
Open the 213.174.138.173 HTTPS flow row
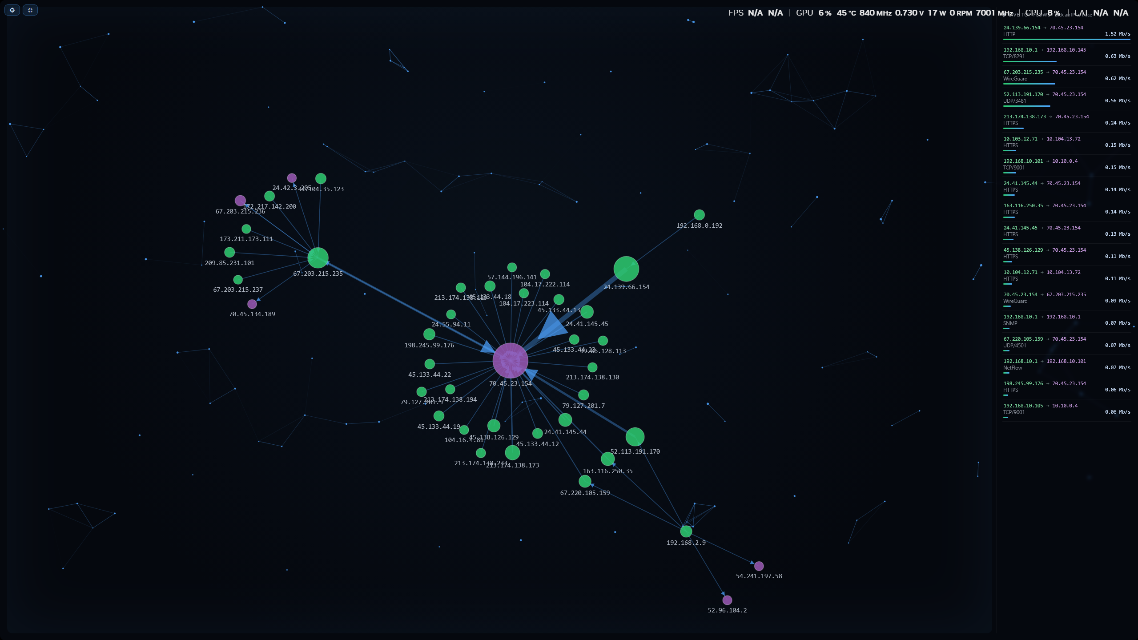(x=1066, y=121)
